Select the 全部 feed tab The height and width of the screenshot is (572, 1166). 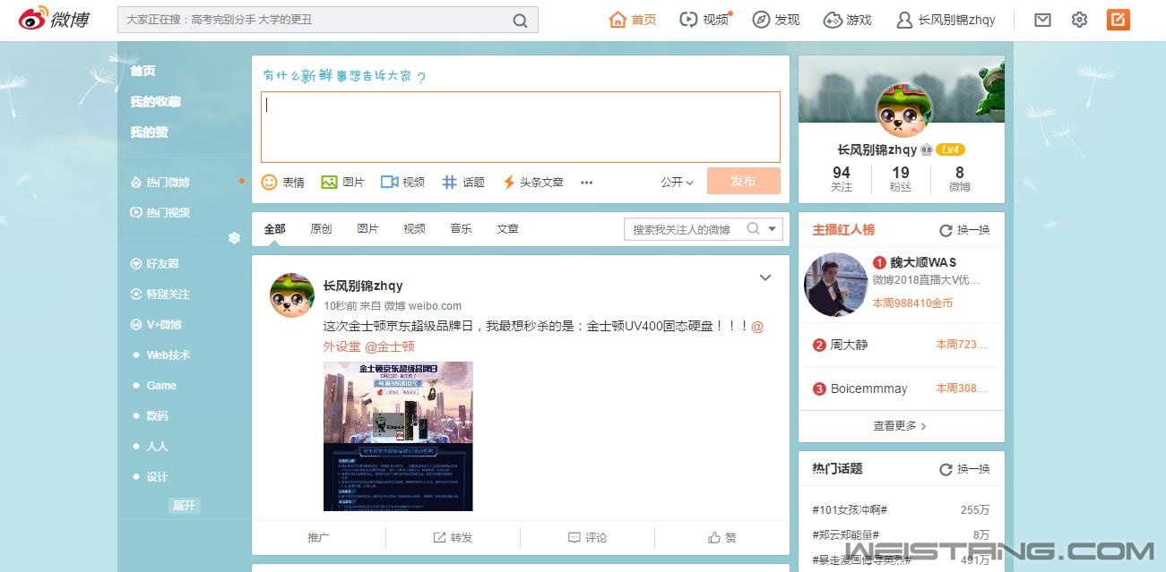pos(274,229)
